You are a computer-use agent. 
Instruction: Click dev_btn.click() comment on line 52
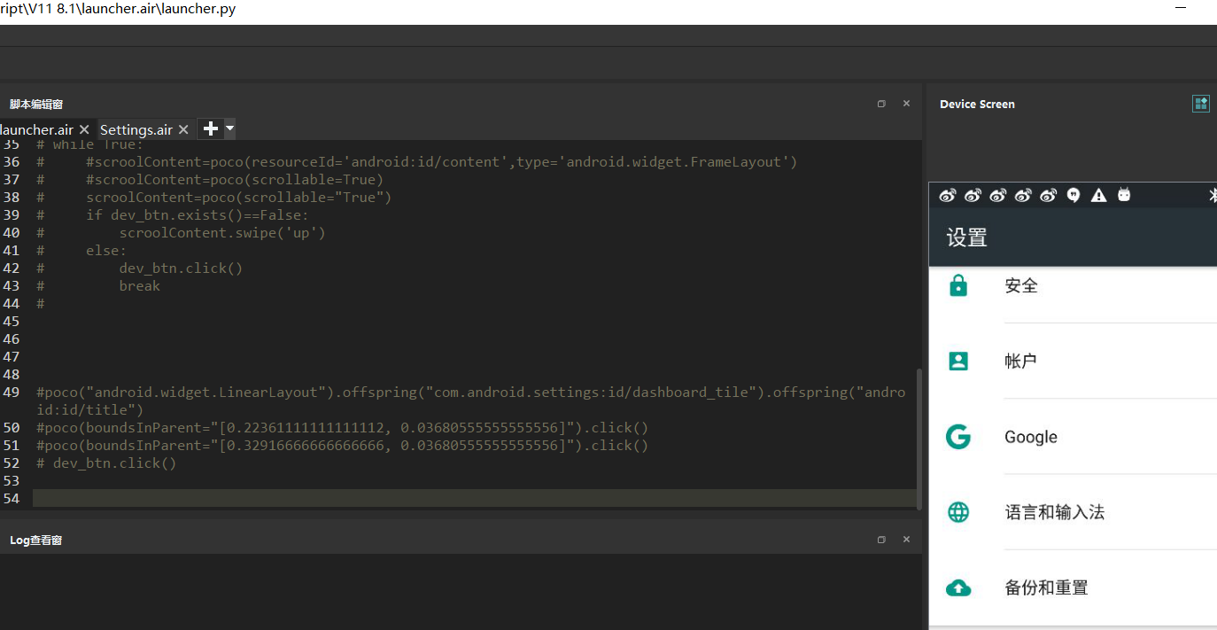tap(106, 463)
